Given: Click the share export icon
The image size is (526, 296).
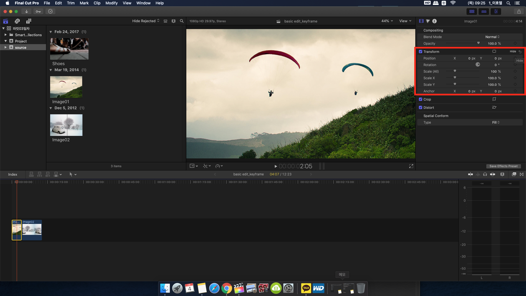Looking at the screenshot, I should click(519, 12).
